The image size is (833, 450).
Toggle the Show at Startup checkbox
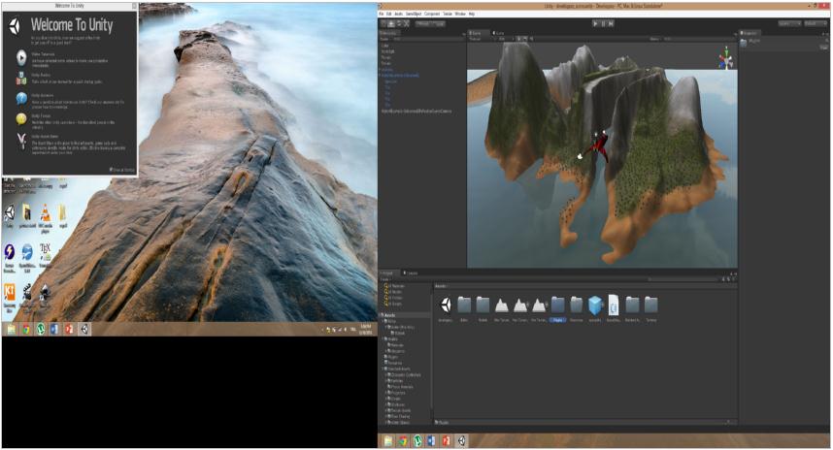pyautogui.click(x=111, y=170)
